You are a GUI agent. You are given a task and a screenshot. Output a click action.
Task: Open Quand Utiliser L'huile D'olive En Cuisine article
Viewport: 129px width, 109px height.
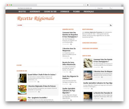click(x=42, y=75)
